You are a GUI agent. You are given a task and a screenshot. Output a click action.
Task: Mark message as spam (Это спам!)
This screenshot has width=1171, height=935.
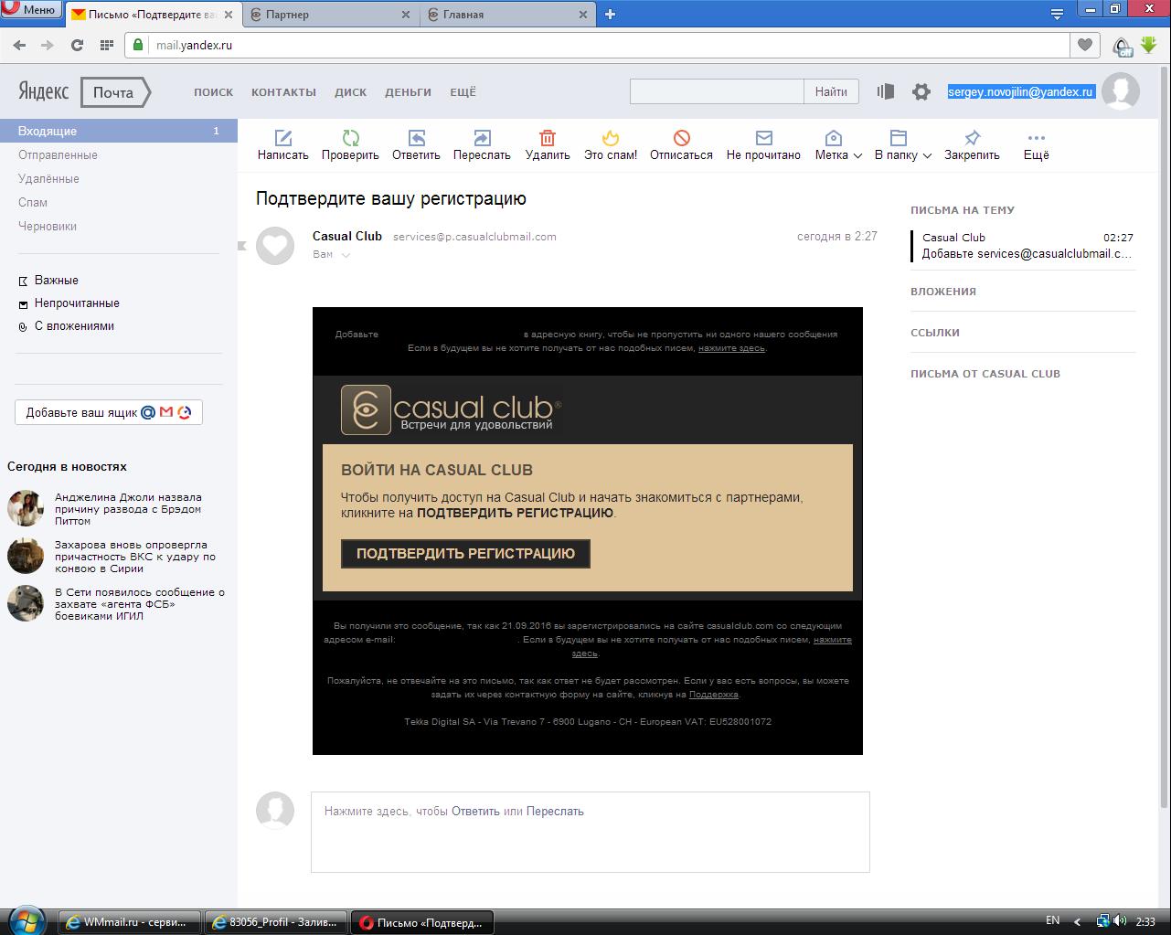[x=611, y=145]
